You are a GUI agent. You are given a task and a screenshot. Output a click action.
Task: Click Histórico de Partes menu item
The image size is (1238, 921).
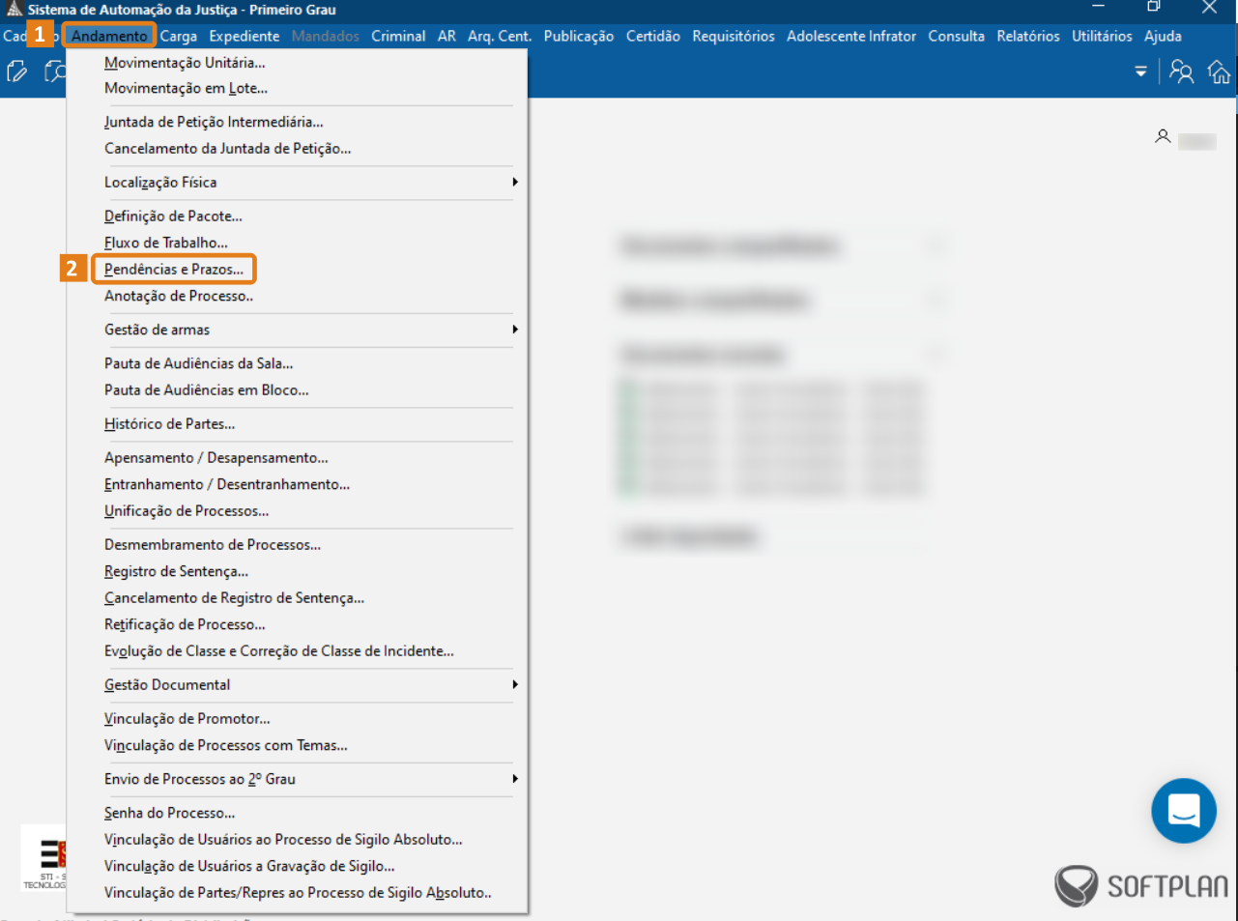tap(169, 424)
